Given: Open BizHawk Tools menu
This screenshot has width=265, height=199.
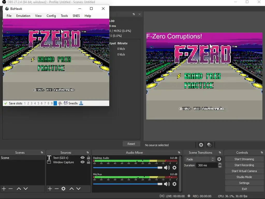Looking at the screenshot, I should (x=64, y=16).
